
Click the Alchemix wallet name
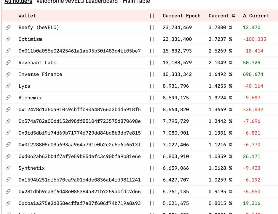pyautogui.click(x=30, y=98)
